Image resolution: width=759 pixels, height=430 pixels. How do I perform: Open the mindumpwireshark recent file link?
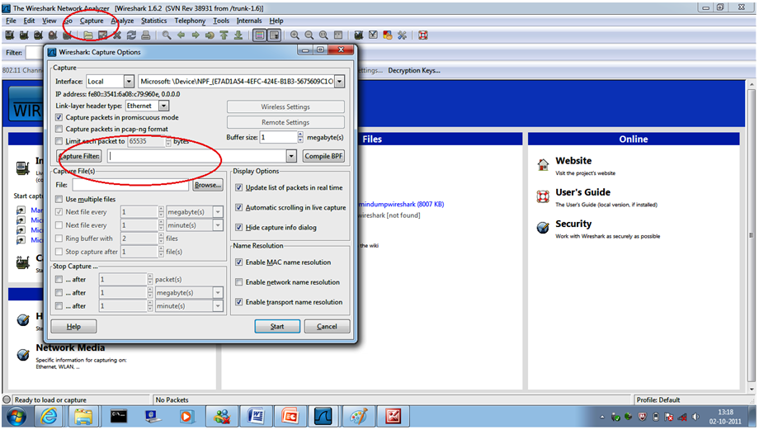401,205
